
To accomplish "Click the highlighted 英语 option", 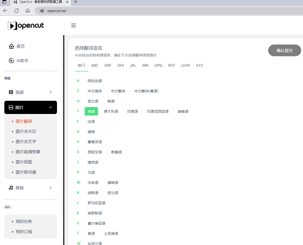I will pyautogui.click(x=91, y=111).
